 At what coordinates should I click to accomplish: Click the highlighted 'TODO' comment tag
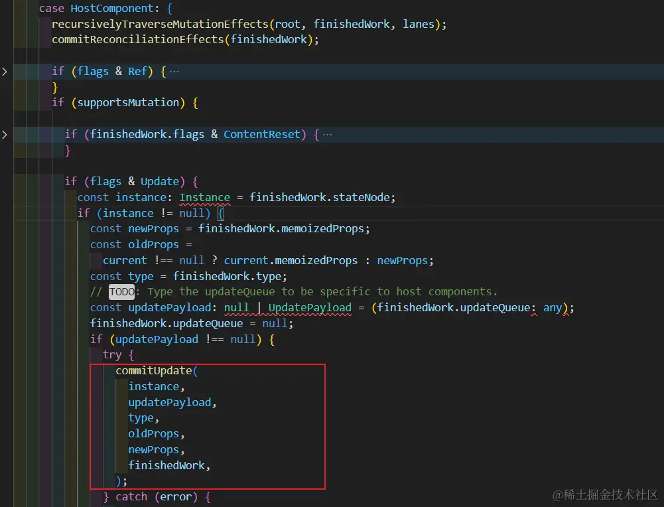pos(121,292)
